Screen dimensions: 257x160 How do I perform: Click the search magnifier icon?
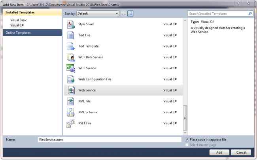pos(250,13)
